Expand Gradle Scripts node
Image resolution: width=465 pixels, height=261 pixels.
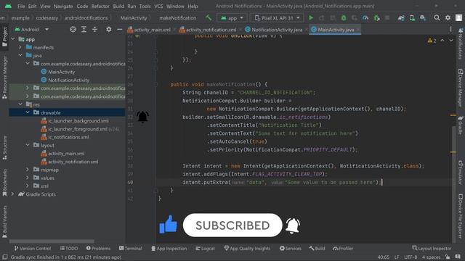pyautogui.click(x=13, y=194)
